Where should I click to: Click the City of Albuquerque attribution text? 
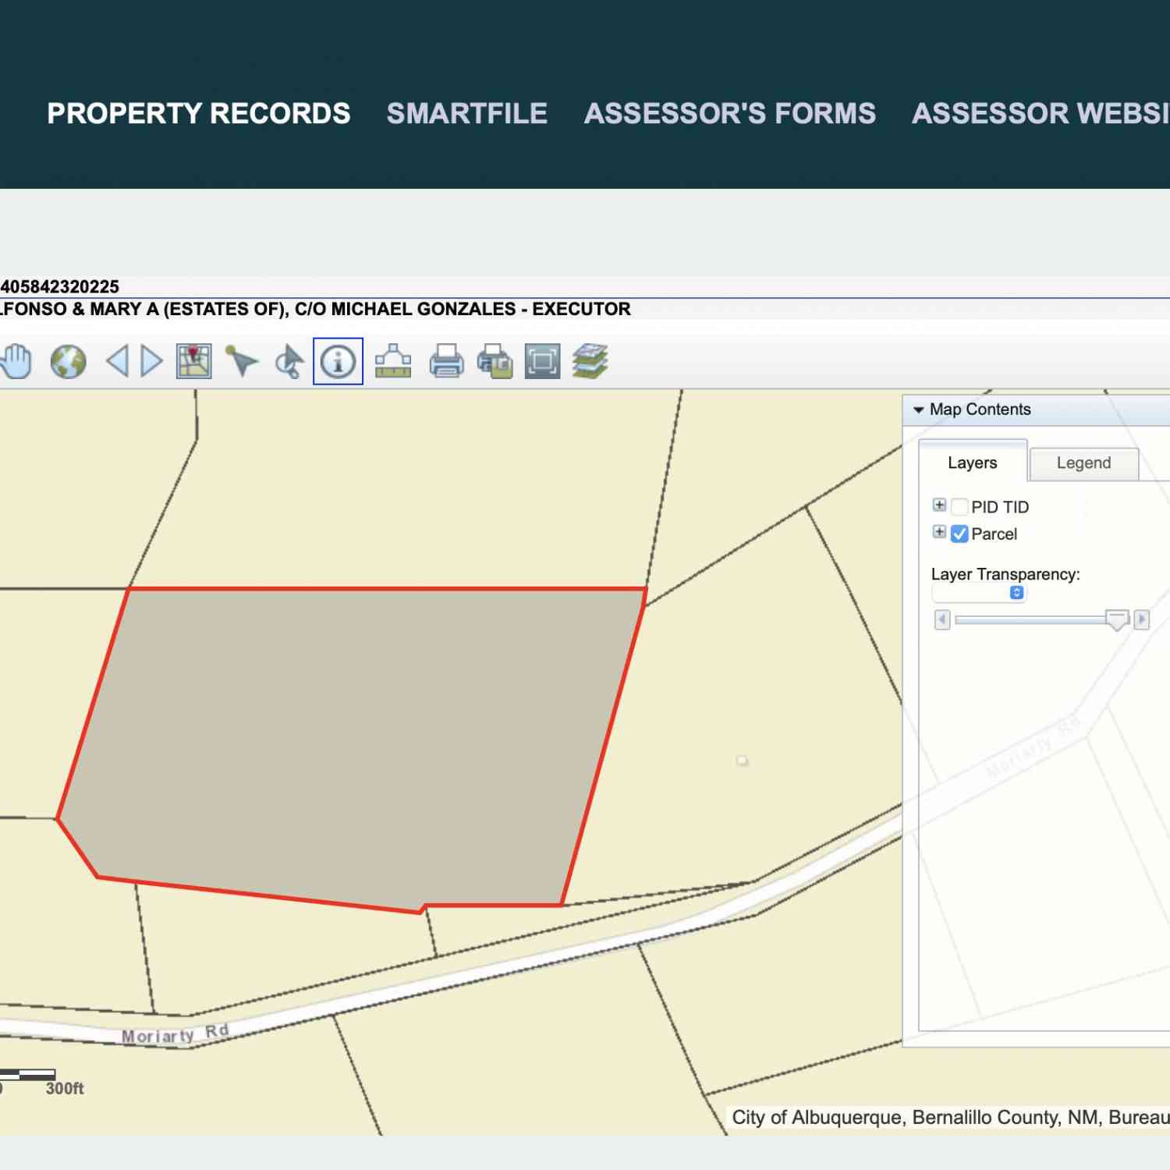click(x=950, y=1117)
